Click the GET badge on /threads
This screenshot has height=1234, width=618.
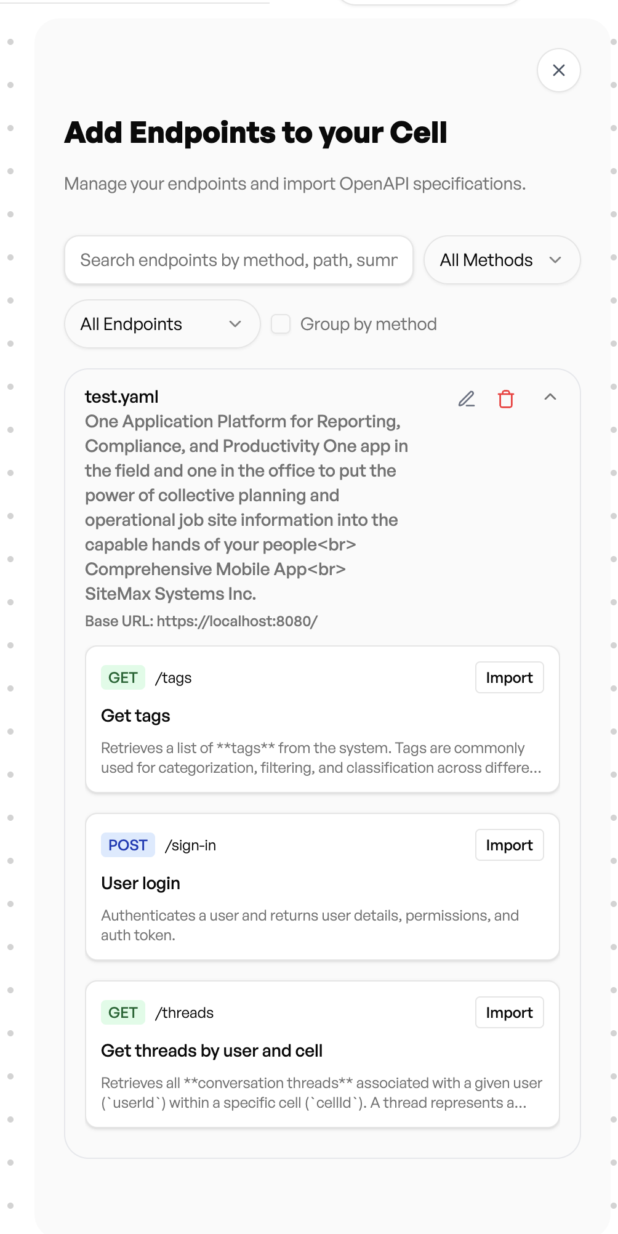pos(123,1012)
